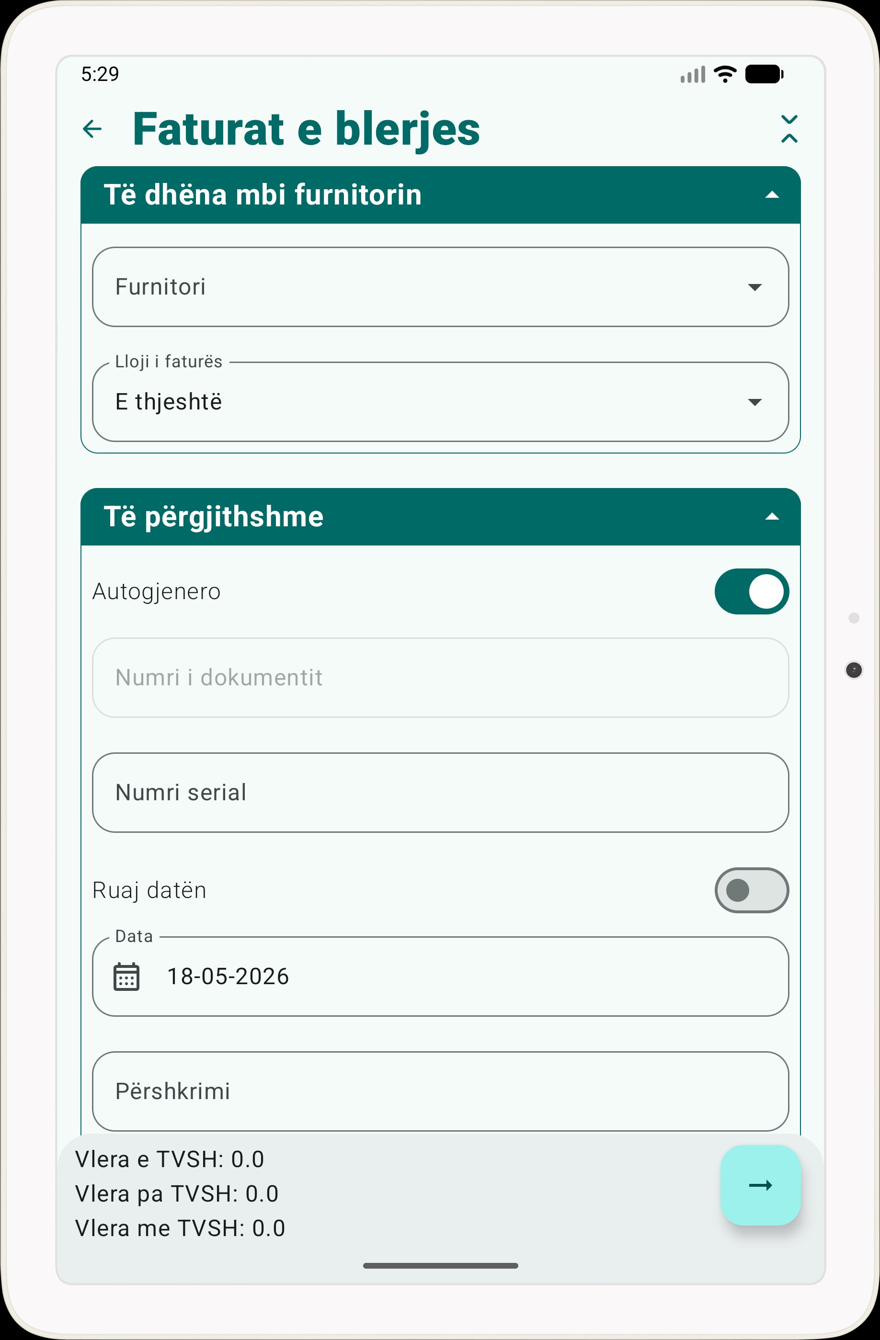
Task: Select the date 18-05-2026 field
Action: click(440, 977)
